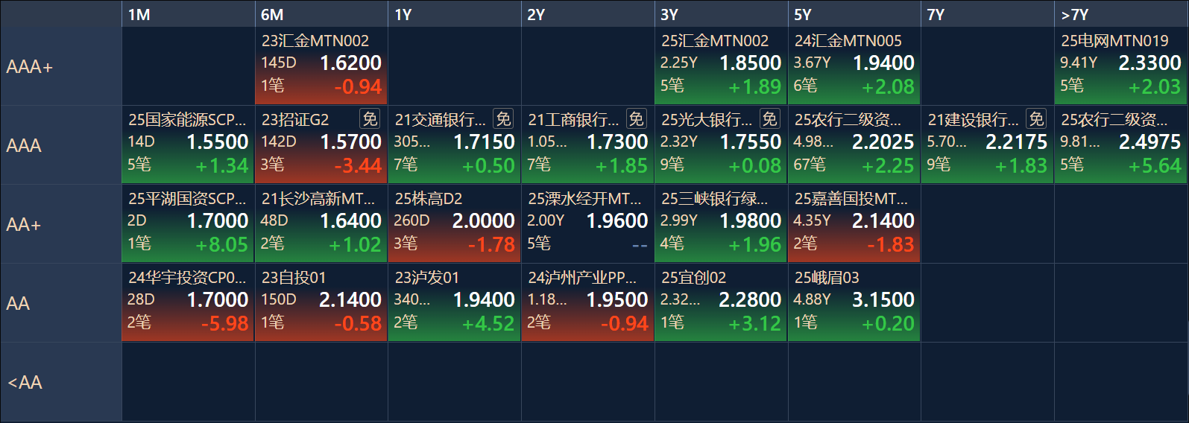
Task: Select the 25嘉善国投MT bond cell
Action: coord(854,223)
